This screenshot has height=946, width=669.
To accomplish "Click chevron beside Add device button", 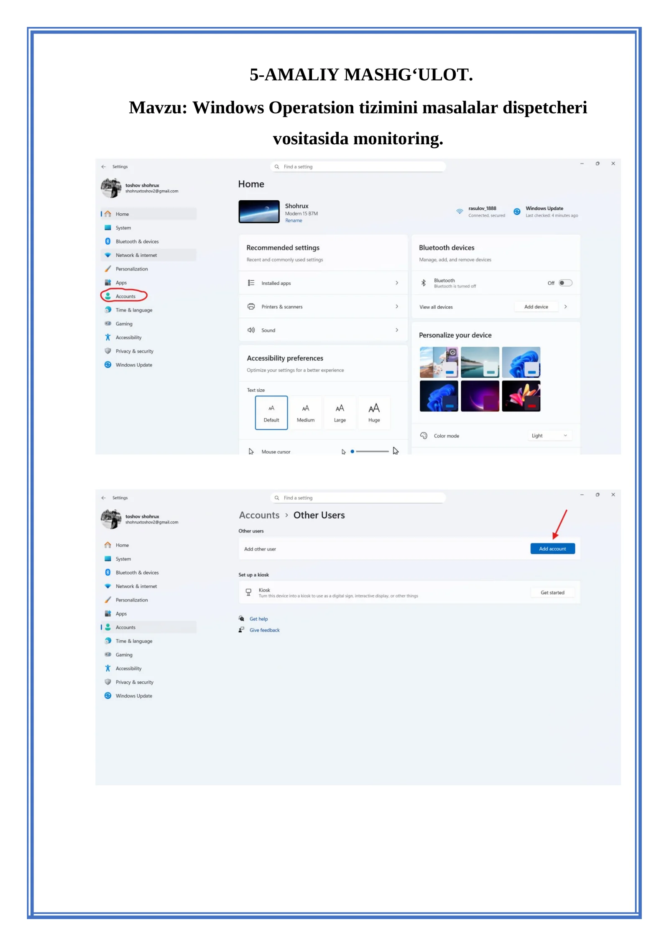I will tap(565, 307).
